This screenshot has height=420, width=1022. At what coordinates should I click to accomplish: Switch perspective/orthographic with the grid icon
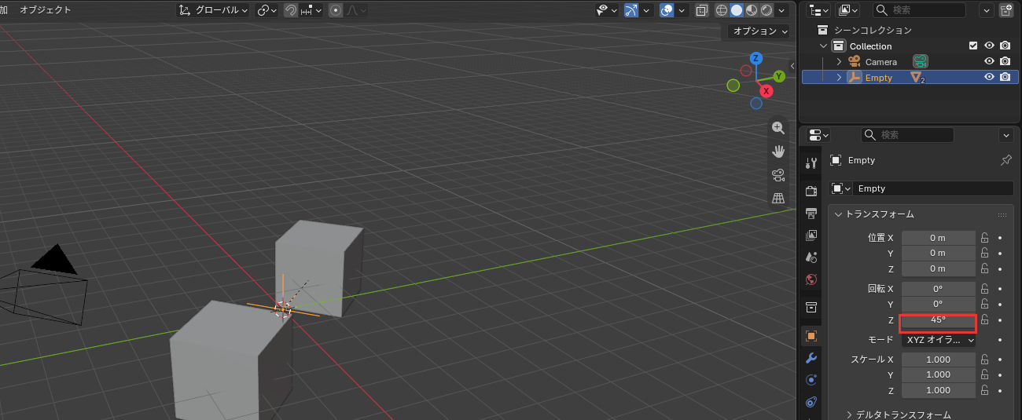(x=778, y=199)
